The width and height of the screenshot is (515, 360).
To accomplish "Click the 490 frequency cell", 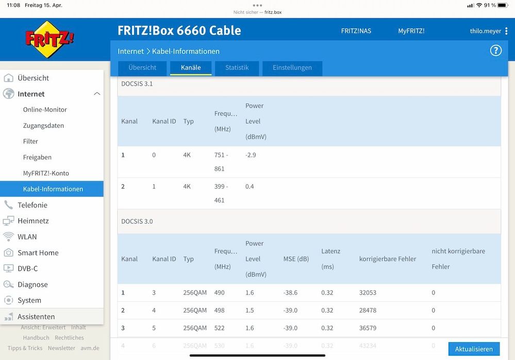I will coord(220,292).
